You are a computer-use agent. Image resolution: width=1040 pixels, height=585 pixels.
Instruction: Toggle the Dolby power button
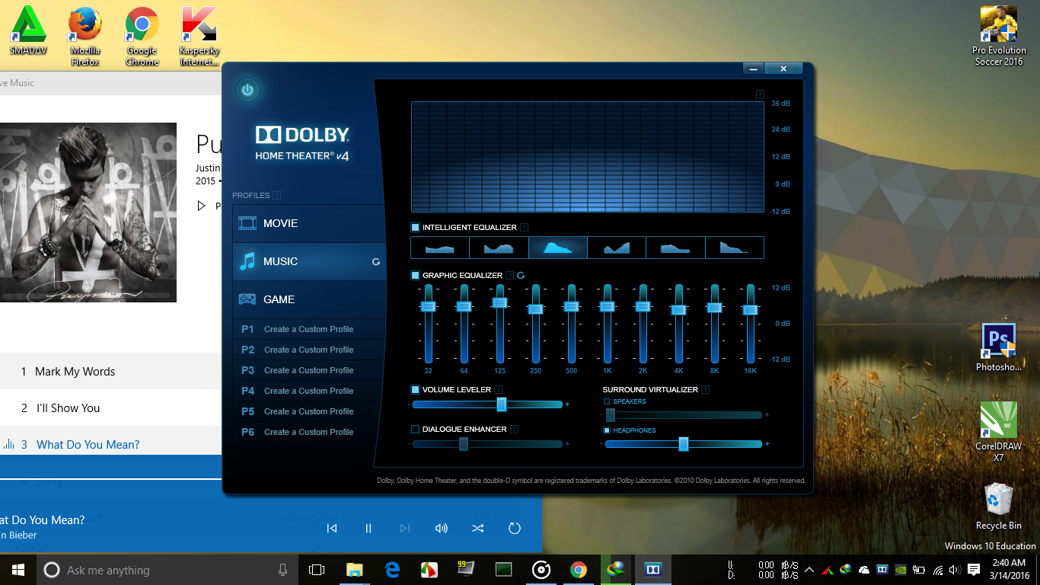pos(247,90)
